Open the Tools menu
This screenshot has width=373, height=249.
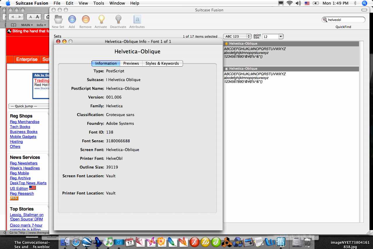point(99,3)
